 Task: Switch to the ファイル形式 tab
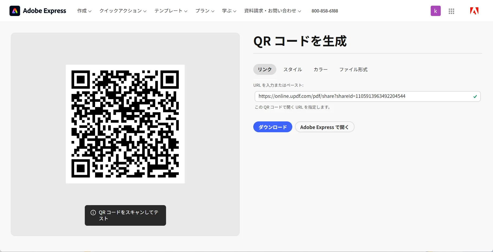pos(353,69)
